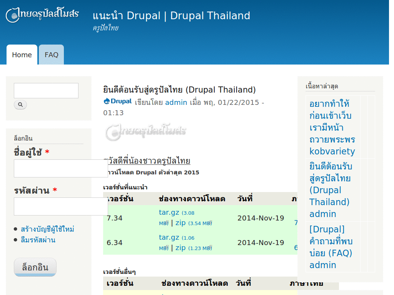Download tar.gz for version 6.34
The width and height of the screenshot is (394, 295).
click(x=169, y=237)
